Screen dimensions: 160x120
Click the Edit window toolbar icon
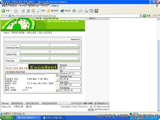[x=91, y=11]
